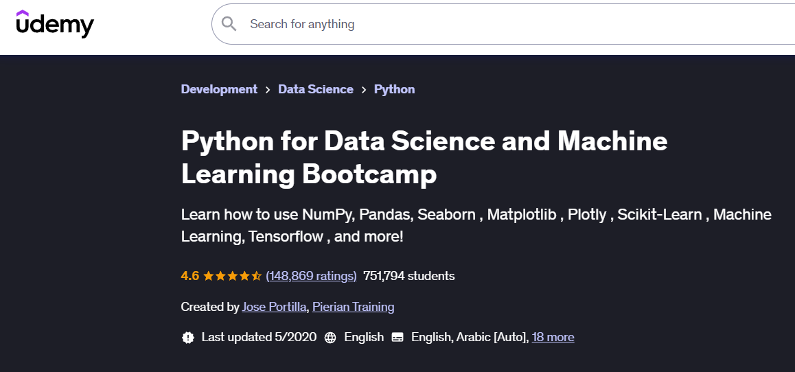Click the 'Created by' label
Image resolution: width=795 pixels, height=372 pixels.
click(x=210, y=307)
